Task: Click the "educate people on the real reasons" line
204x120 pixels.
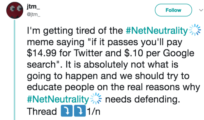Action: click(103, 87)
